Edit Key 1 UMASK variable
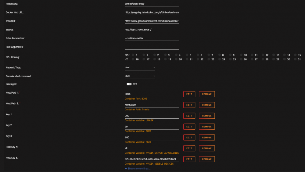305x172 pixels. pyautogui.click(x=189, y=116)
